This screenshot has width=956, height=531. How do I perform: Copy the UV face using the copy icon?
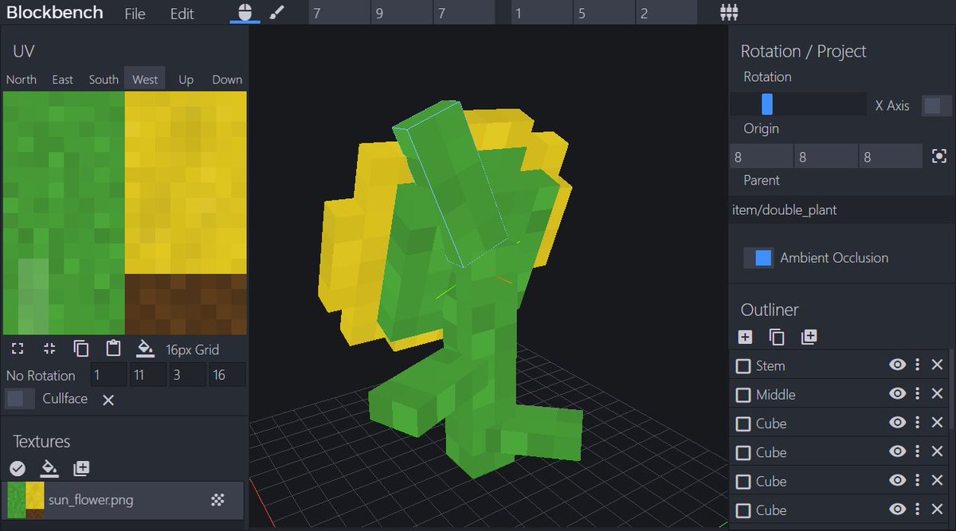pos(80,349)
